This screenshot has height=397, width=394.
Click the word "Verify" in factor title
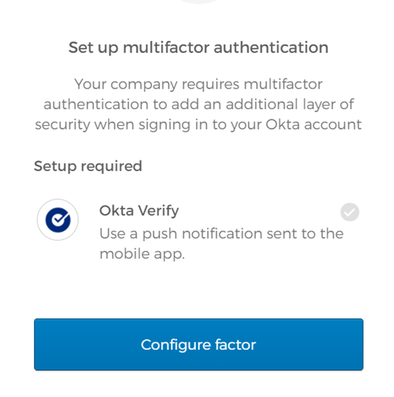pos(157,210)
